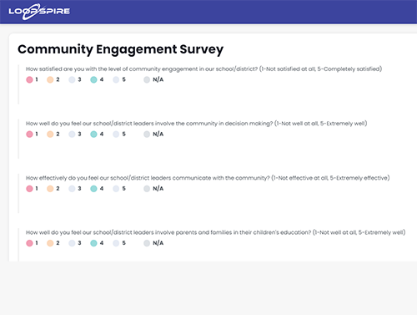Select rating 4 for parents and families involvement
Viewport: 417px width, 315px height.
tap(93, 243)
